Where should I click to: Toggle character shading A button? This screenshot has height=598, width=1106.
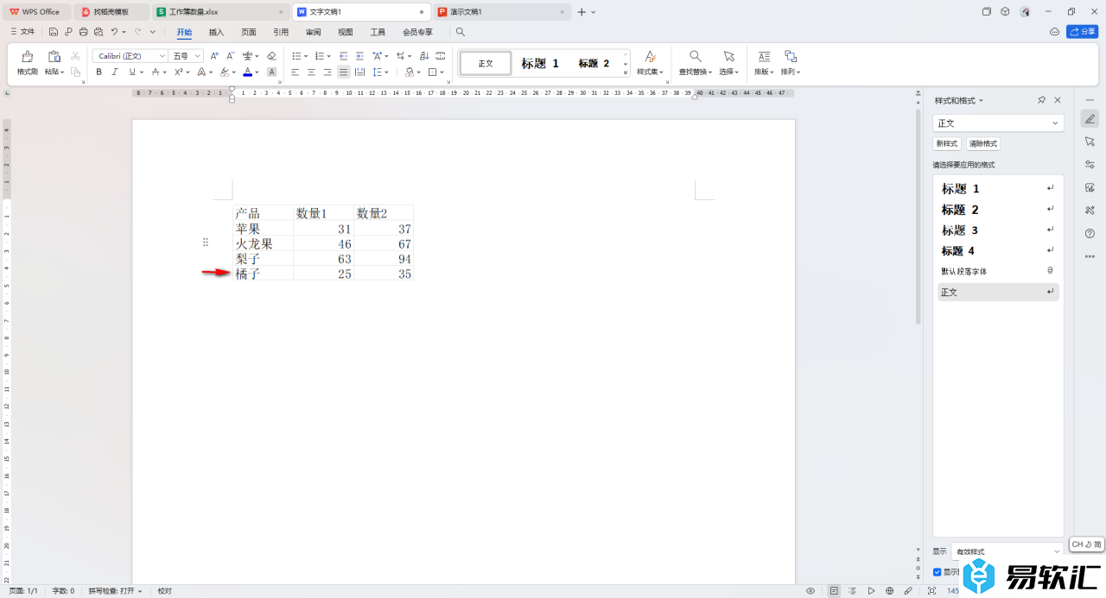(271, 72)
